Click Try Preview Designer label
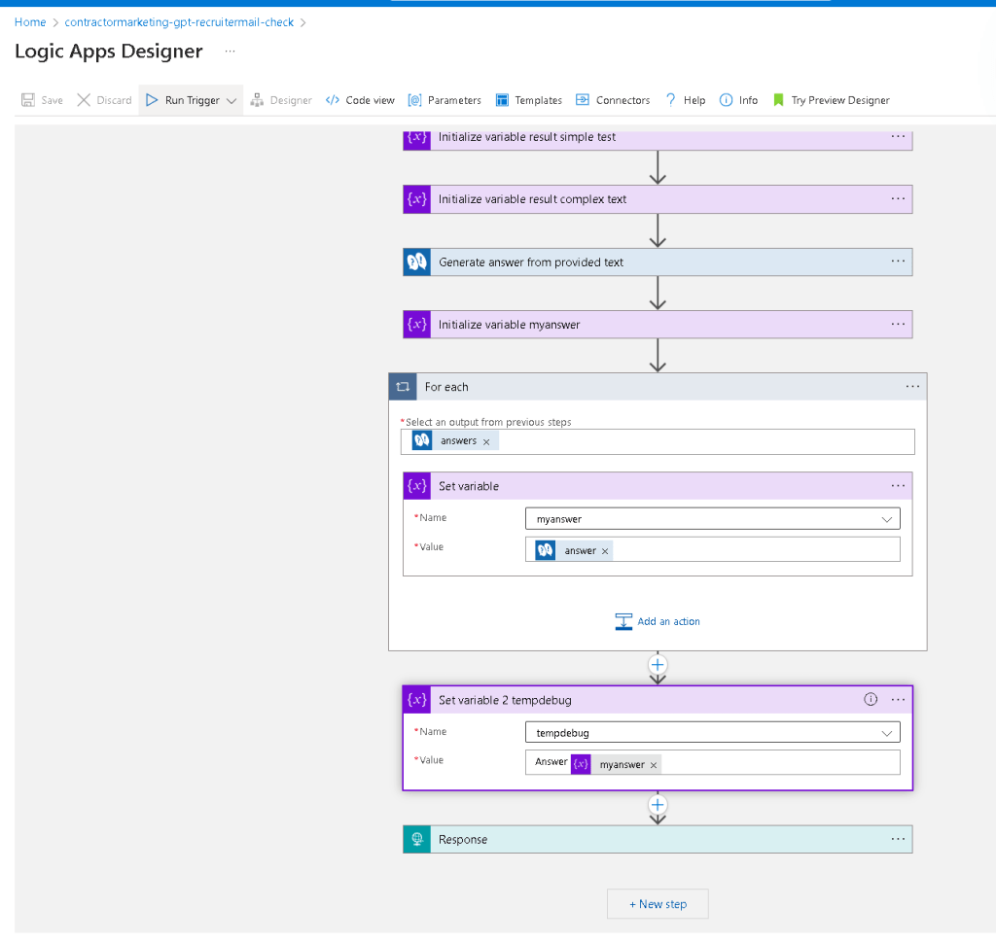Screen dimensions: 996x942 click(x=840, y=100)
